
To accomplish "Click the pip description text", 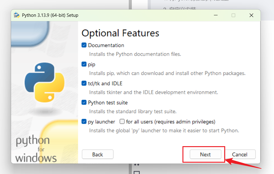I will (x=167, y=73).
